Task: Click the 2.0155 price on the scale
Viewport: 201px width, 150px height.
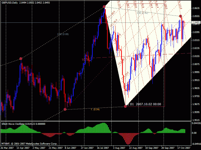Action: coord(196,56)
